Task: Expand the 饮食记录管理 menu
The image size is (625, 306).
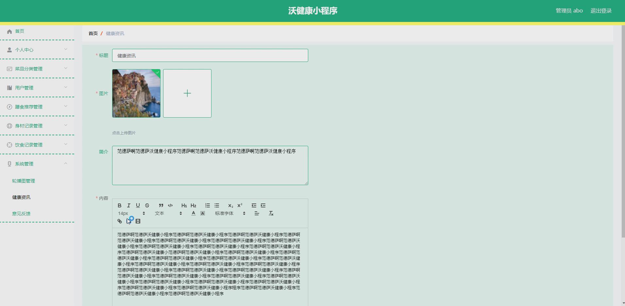Action: click(37, 144)
